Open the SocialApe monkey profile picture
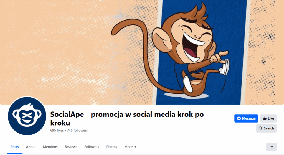 (27, 116)
